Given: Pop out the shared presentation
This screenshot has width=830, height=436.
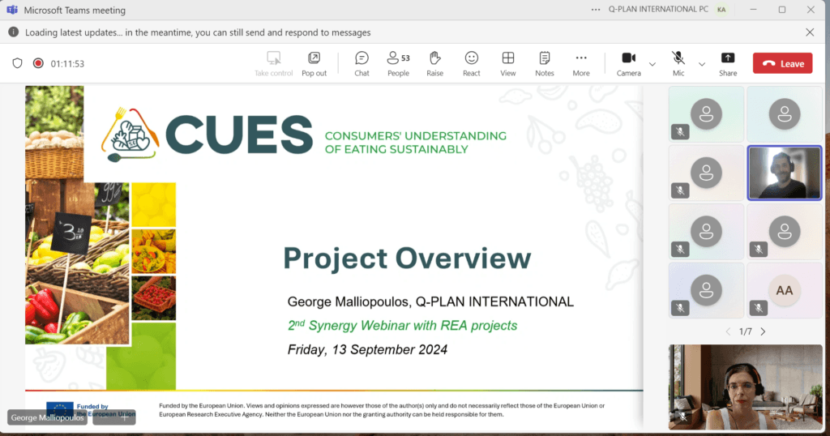Looking at the screenshot, I should (x=314, y=63).
